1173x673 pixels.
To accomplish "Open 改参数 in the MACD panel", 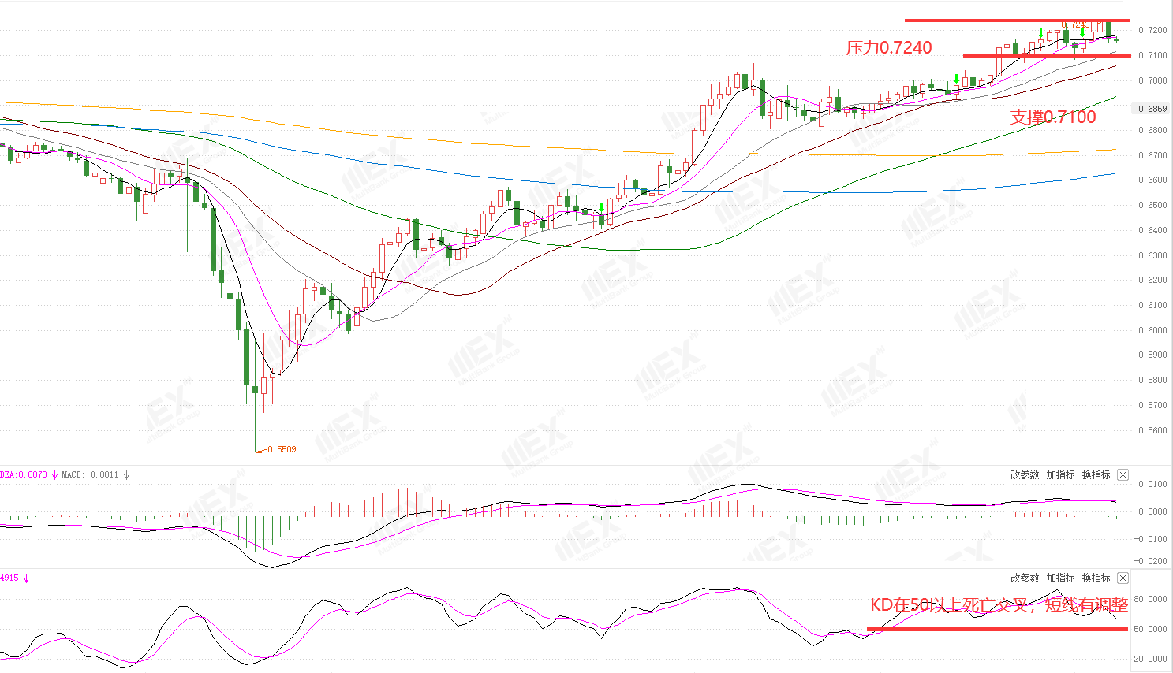I will [1025, 474].
